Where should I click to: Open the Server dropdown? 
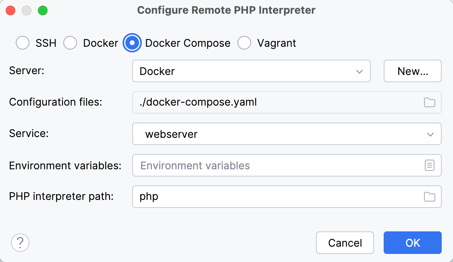pos(360,71)
